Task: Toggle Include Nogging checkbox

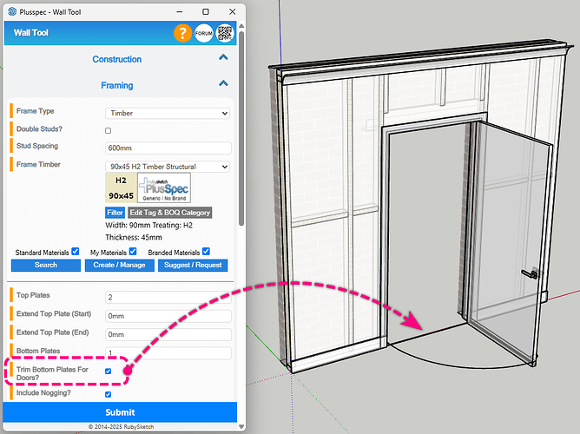Action: [108, 394]
